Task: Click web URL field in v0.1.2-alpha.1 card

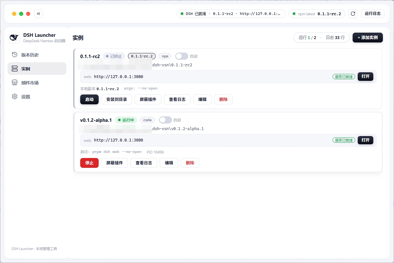Action: coord(229,140)
